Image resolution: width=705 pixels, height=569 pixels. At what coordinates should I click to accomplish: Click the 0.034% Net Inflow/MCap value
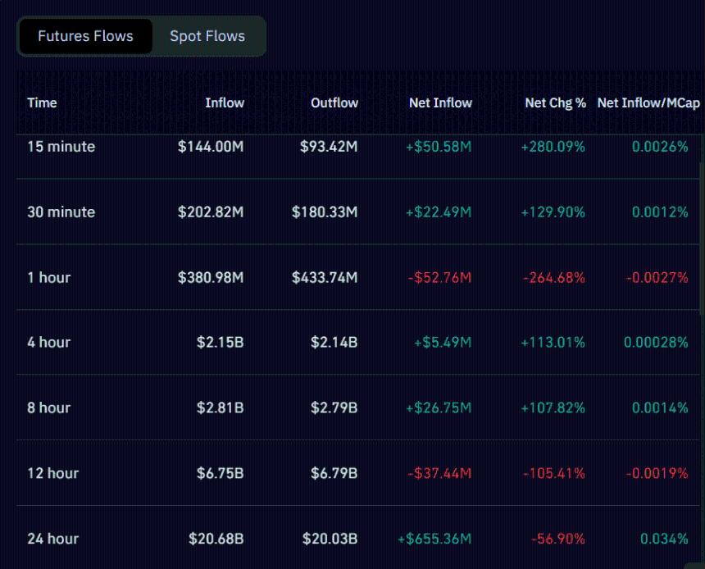tap(666, 539)
